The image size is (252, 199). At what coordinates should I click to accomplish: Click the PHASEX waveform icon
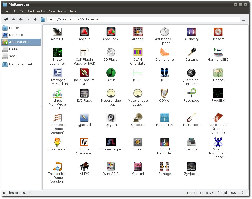tap(218, 93)
